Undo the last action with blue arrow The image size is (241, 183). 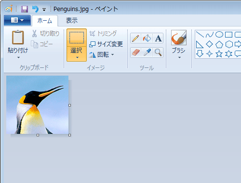pyautogui.click(x=35, y=9)
